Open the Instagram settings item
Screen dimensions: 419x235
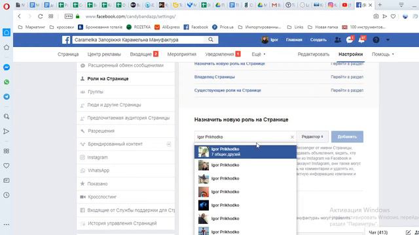[x=126, y=157]
